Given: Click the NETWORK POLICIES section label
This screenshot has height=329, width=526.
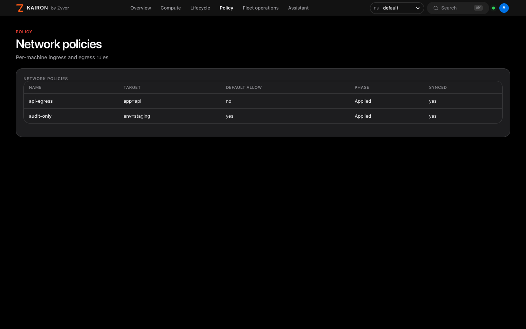Looking at the screenshot, I should [x=46, y=79].
